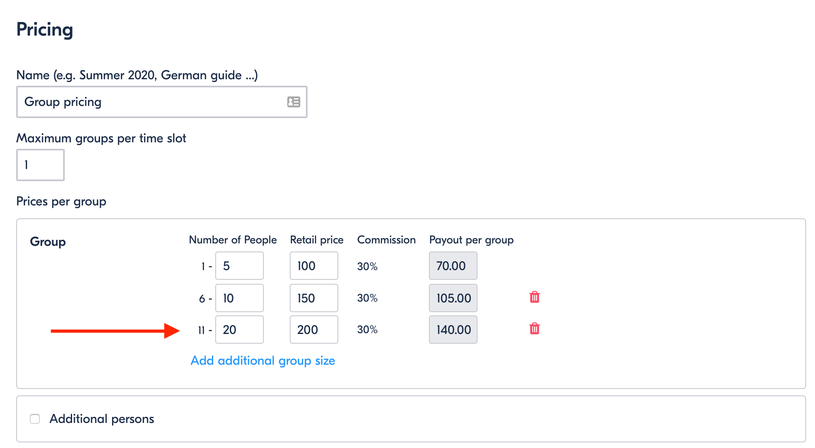The width and height of the screenshot is (815, 448).
Task: Change the retail price of 100
Action: (x=314, y=266)
